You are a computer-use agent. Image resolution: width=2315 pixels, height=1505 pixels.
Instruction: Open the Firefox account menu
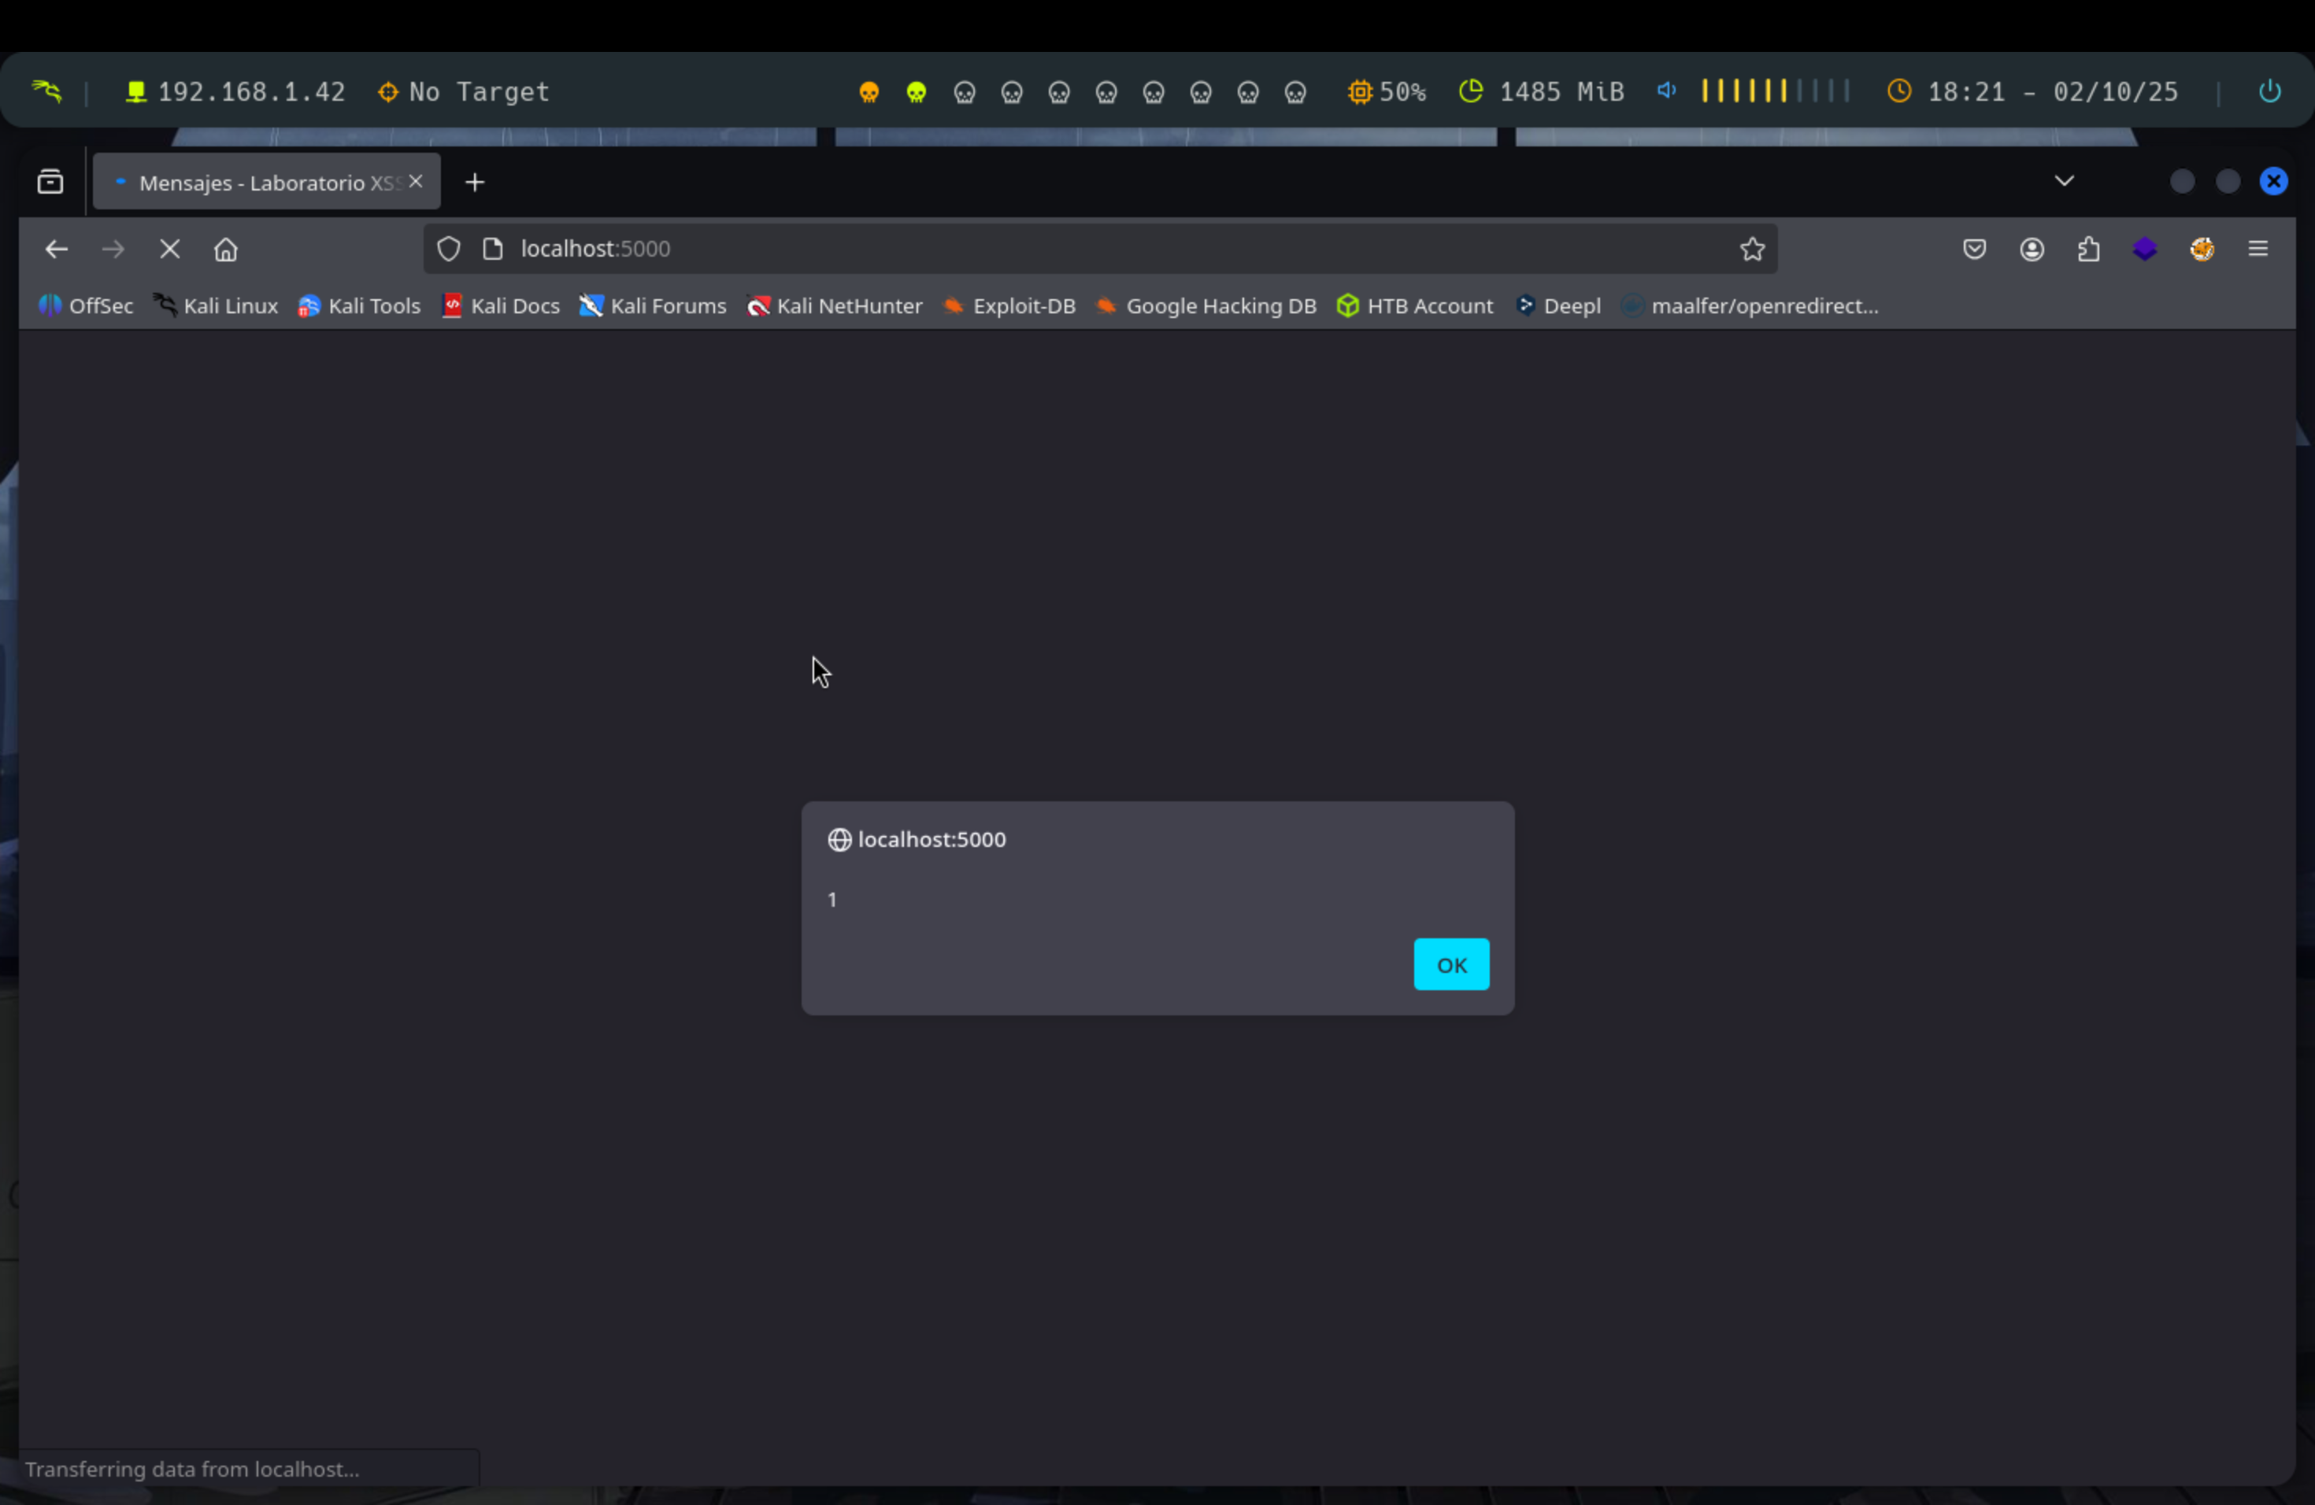[x=2031, y=250]
